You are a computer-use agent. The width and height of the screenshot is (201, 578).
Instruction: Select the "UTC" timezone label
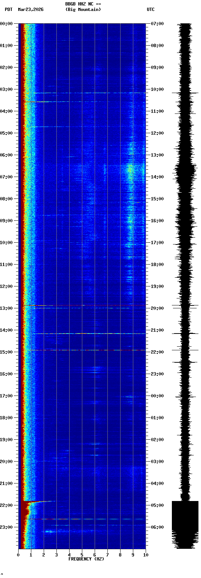click(x=151, y=9)
